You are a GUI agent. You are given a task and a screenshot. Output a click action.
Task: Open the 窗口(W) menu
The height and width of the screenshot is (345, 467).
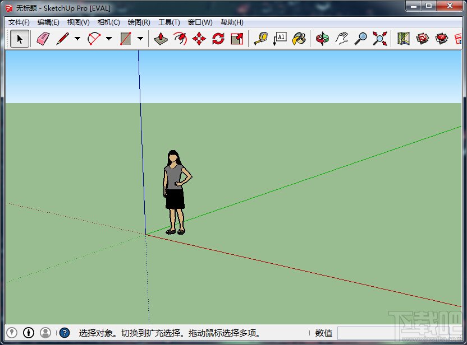click(x=200, y=22)
